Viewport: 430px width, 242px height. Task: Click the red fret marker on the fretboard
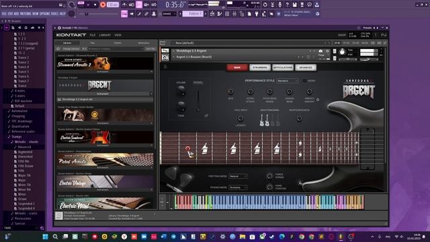187,149
